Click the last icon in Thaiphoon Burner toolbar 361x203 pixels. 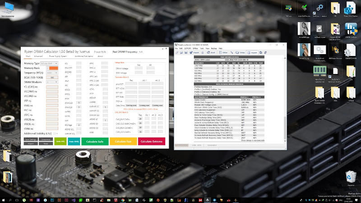[x=265, y=53]
